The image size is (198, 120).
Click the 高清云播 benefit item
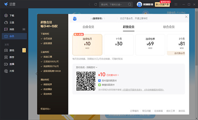click(x=46, y=57)
